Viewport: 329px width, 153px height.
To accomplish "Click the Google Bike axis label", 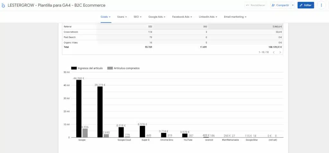I will 252,140.
